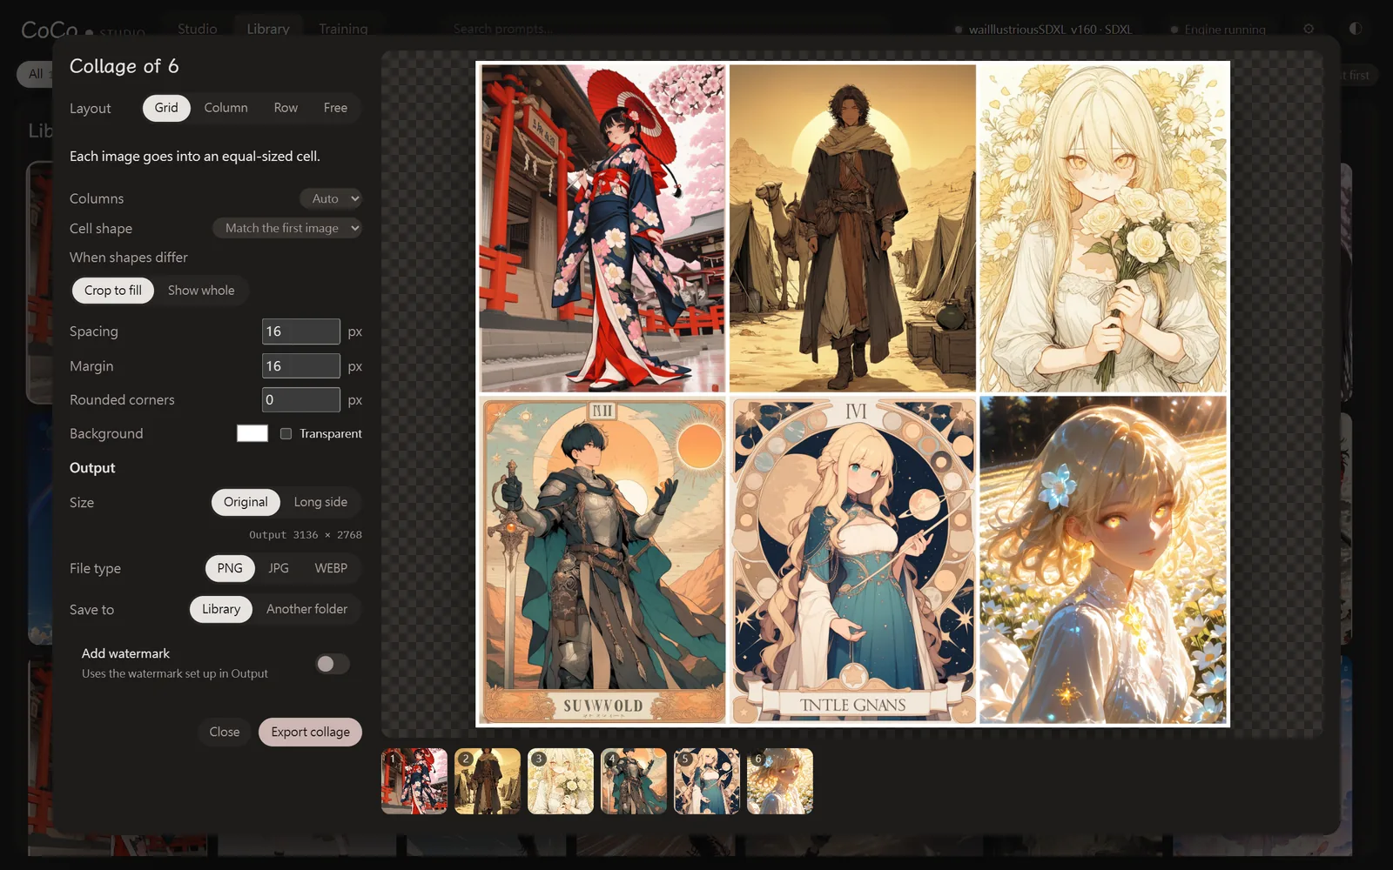Toggle the dark/light theme icon

pos(1356,29)
